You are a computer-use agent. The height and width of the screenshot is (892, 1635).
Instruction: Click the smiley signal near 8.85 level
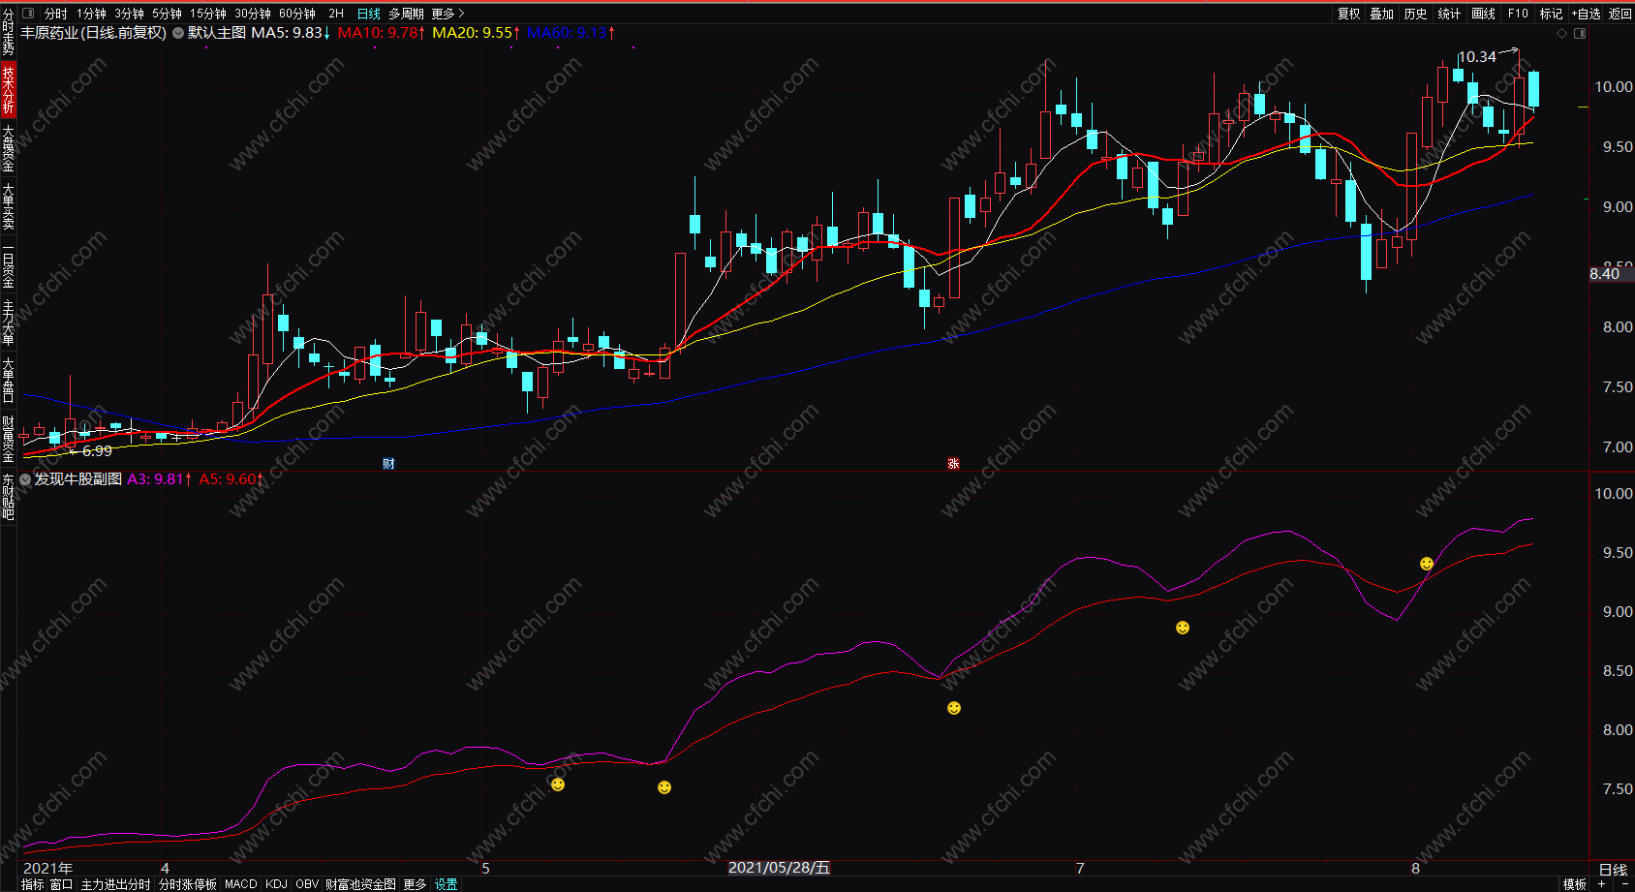click(x=1183, y=628)
